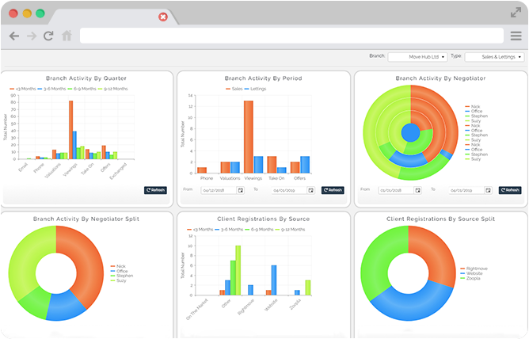529x339 pixels.
Task: Edit the From date 01/01/2018 field
Action: (x=396, y=191)
